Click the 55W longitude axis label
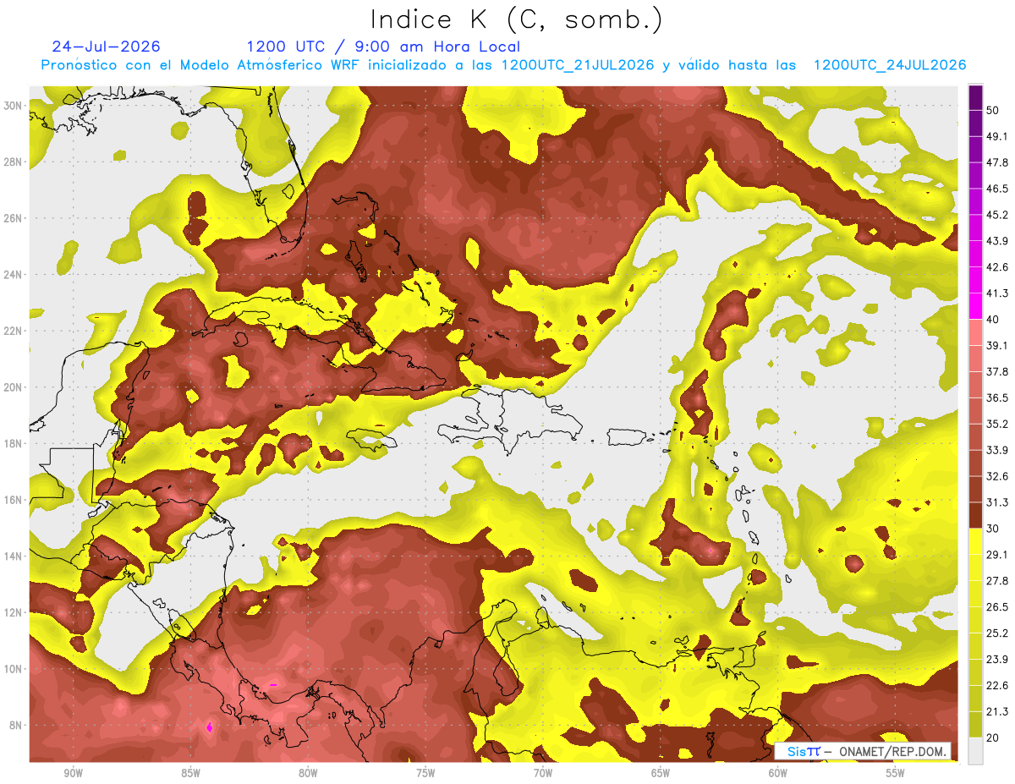The width and height of the screenshot is (1015, 784). coord(896,773)
